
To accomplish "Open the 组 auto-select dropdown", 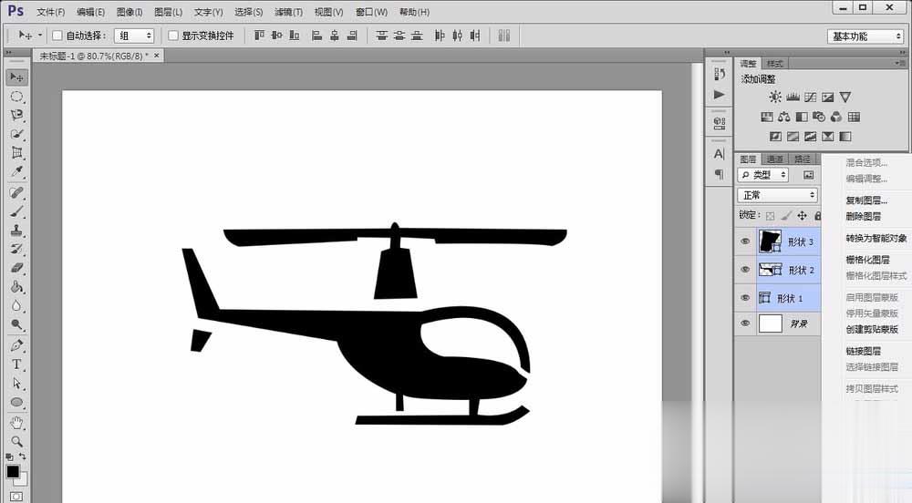I will [134, 36].
